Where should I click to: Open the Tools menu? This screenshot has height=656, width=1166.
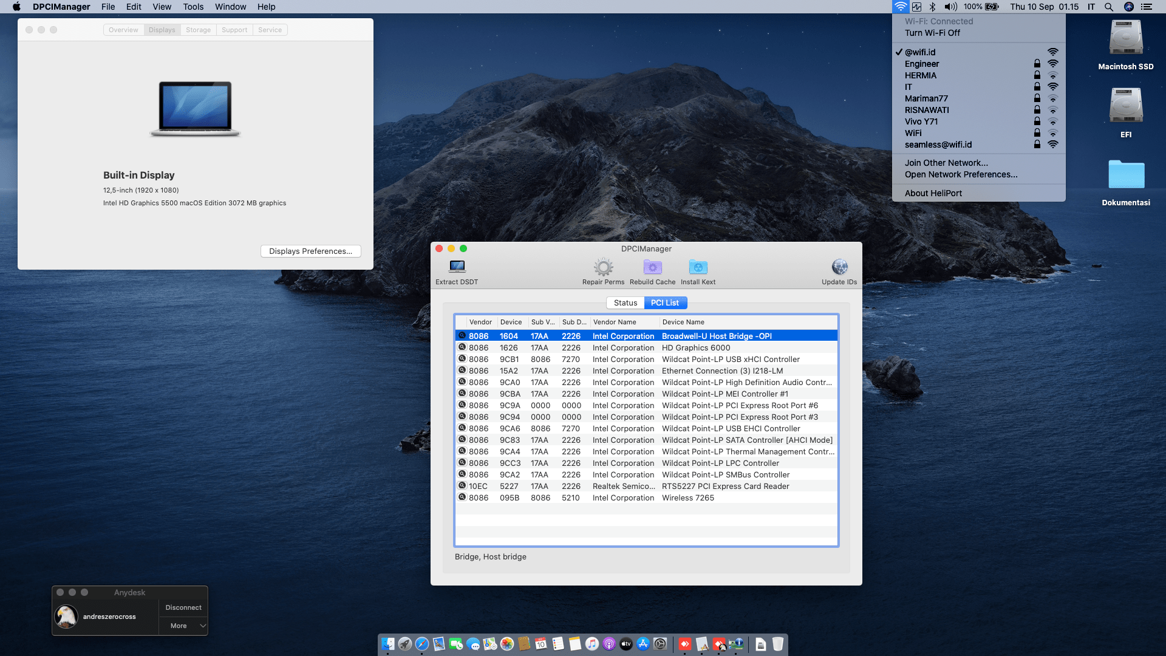tap(193, 7)
